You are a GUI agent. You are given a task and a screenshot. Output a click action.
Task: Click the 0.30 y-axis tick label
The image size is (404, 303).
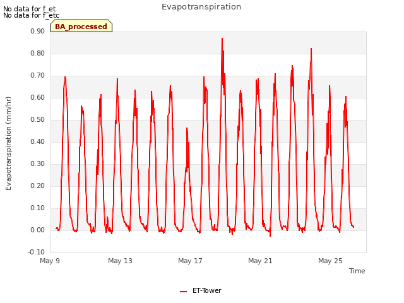click(x=38, y=164)
